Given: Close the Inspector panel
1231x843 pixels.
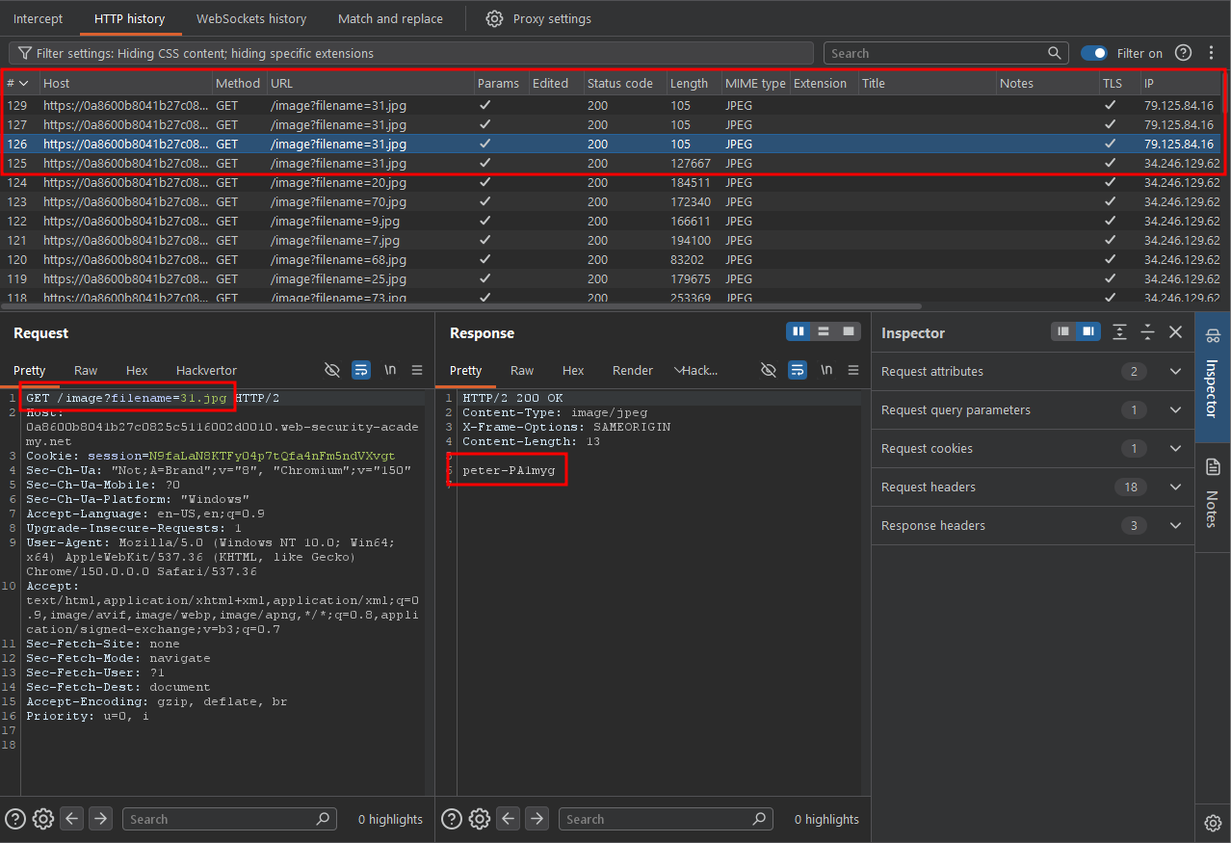Looking at the screenshot, I should pyautogui.click(x=1175, y=331).
